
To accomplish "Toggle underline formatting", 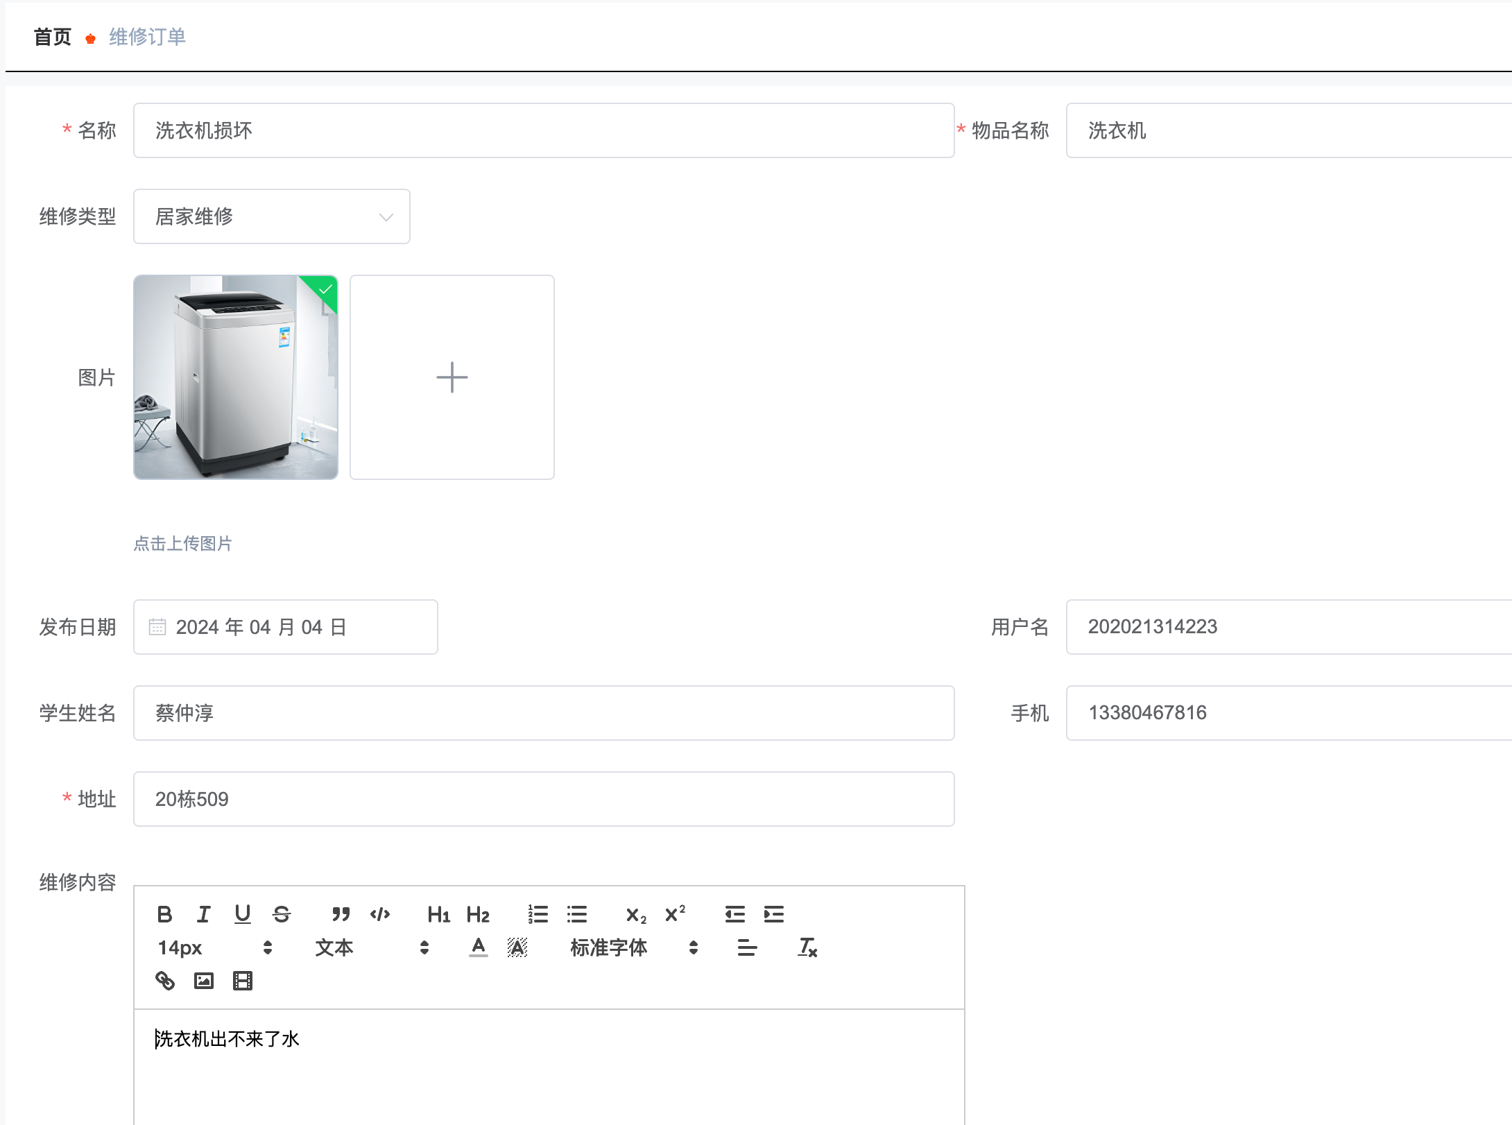I will point(242,914).
